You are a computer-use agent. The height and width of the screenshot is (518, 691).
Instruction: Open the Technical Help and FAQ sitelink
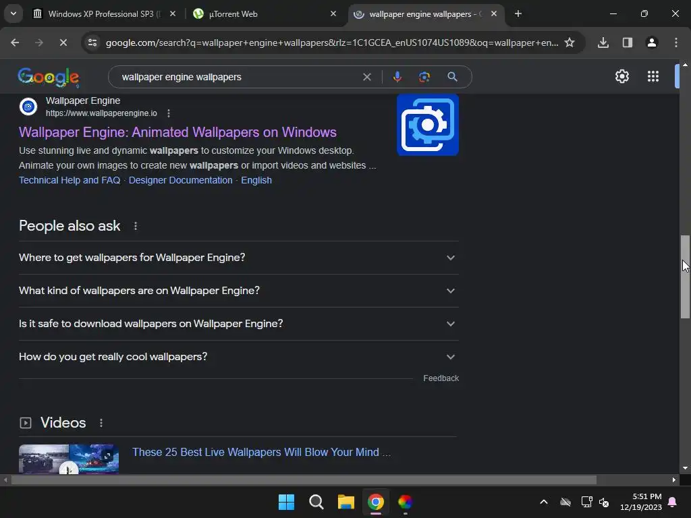70,180
